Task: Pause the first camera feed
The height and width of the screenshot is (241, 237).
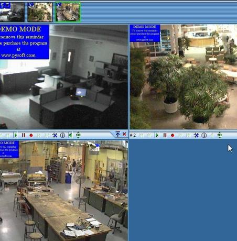Action: tap(24, 135)
